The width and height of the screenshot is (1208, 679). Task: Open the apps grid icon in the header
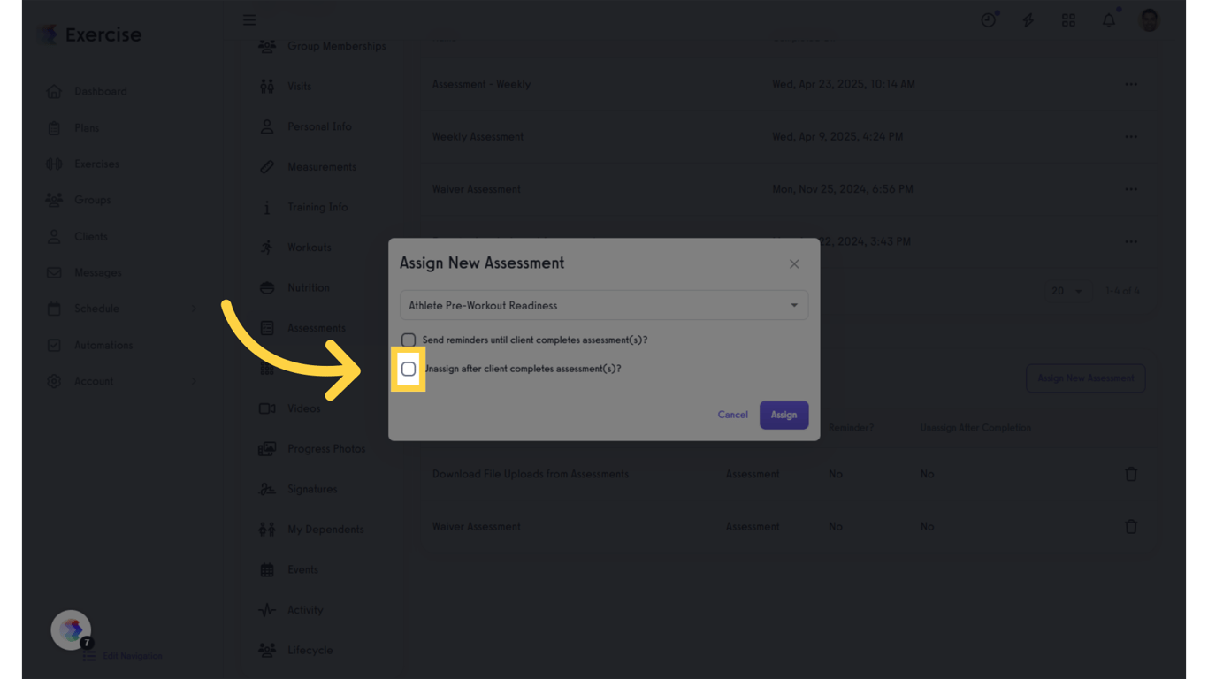pos(1068,19)
